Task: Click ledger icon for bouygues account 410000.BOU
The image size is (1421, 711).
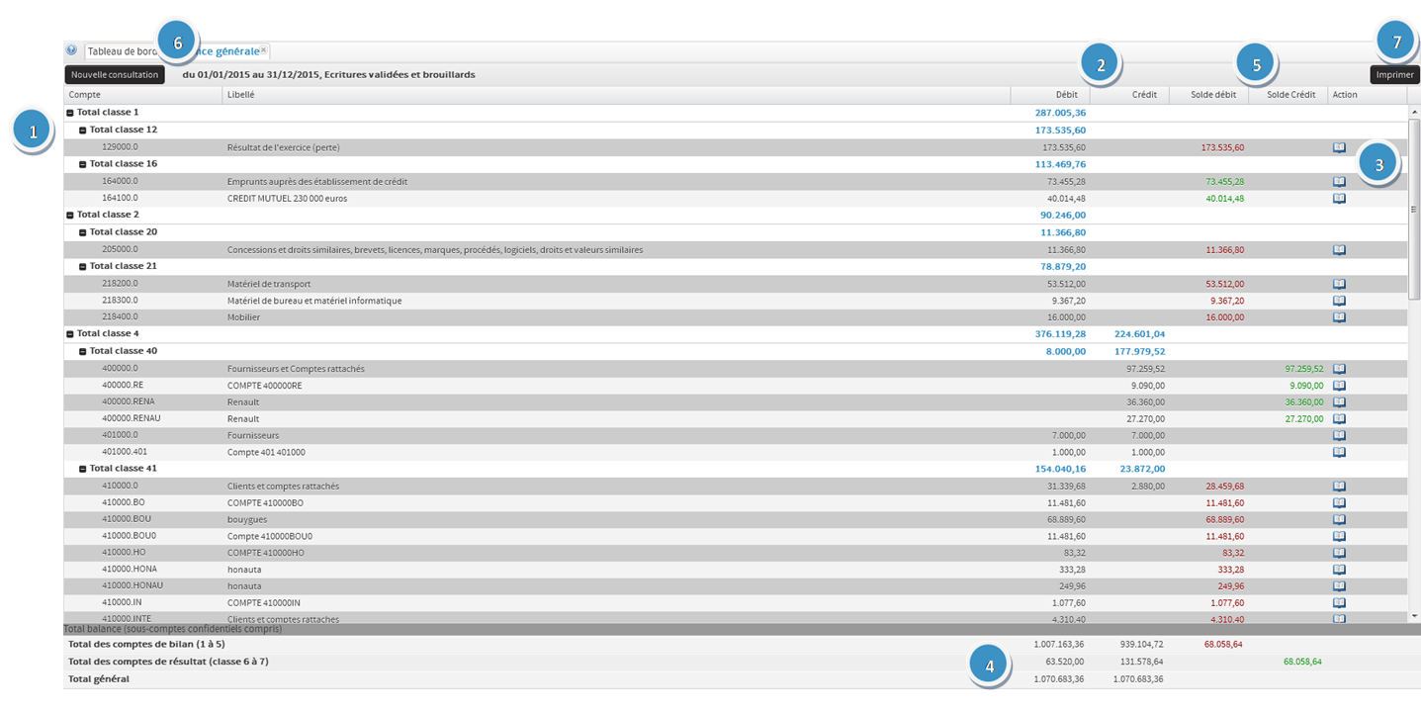Action: tap(1339, 519)
